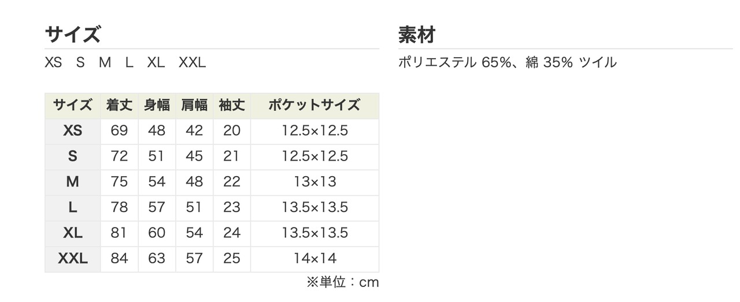Click the XXL row header in table
The height and width of the screenshot is (302, 740).
pos(73,259)
